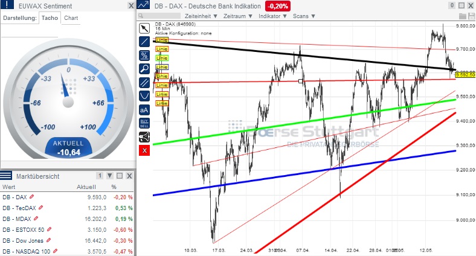Close the Marktübersicht panel

click(x=129, y=176)
